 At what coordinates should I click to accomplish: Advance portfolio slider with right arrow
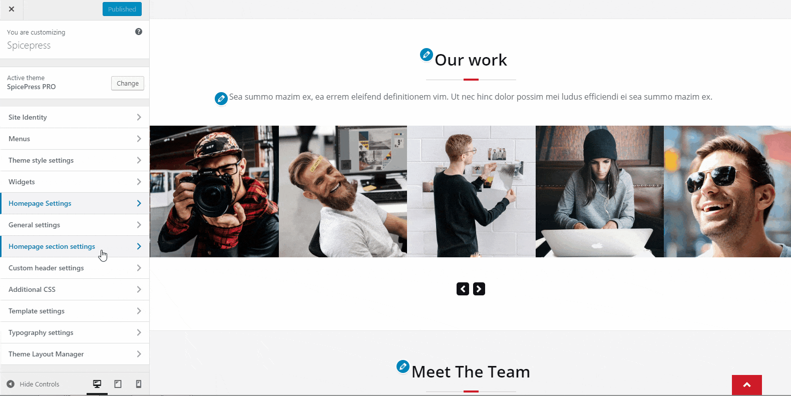coord(479,289)
